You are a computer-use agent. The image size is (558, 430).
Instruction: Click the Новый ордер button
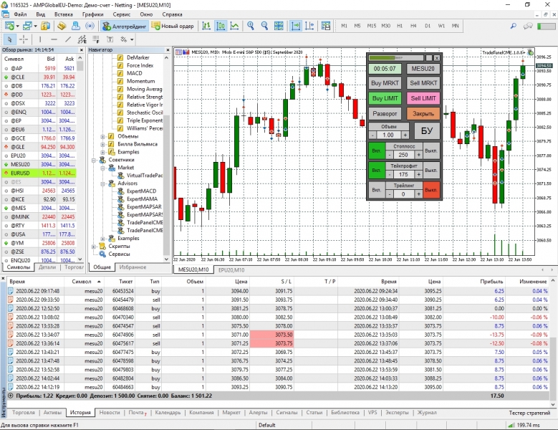pos(173,26)
